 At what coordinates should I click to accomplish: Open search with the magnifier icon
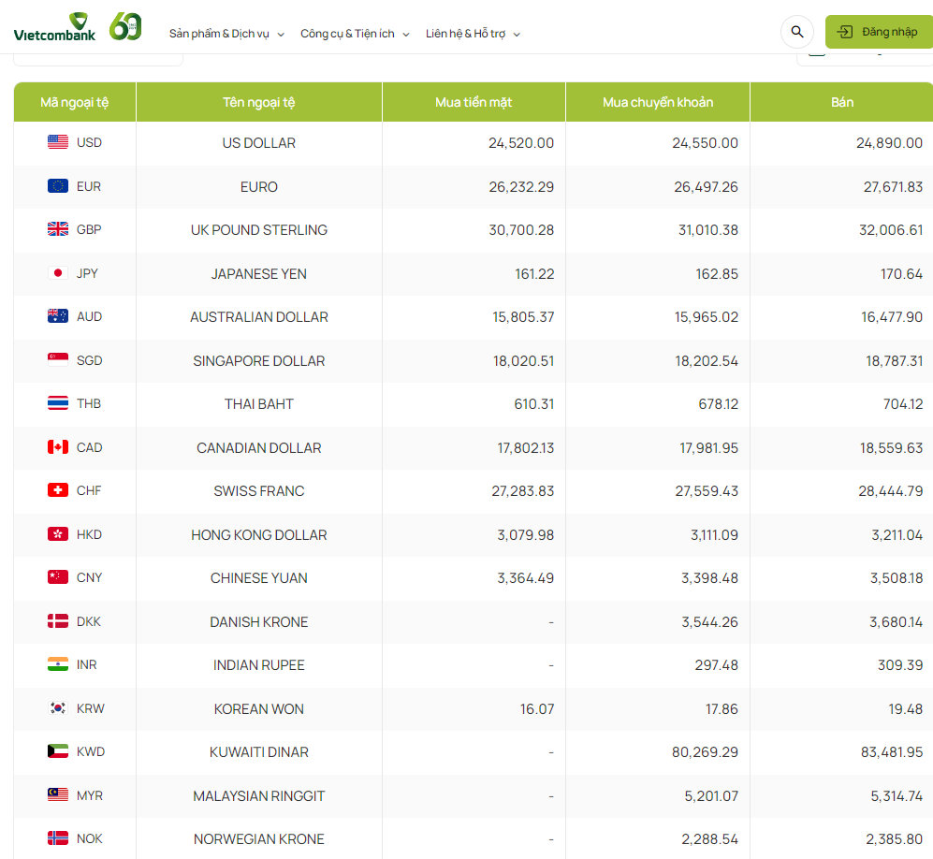[x=797, y=32]
